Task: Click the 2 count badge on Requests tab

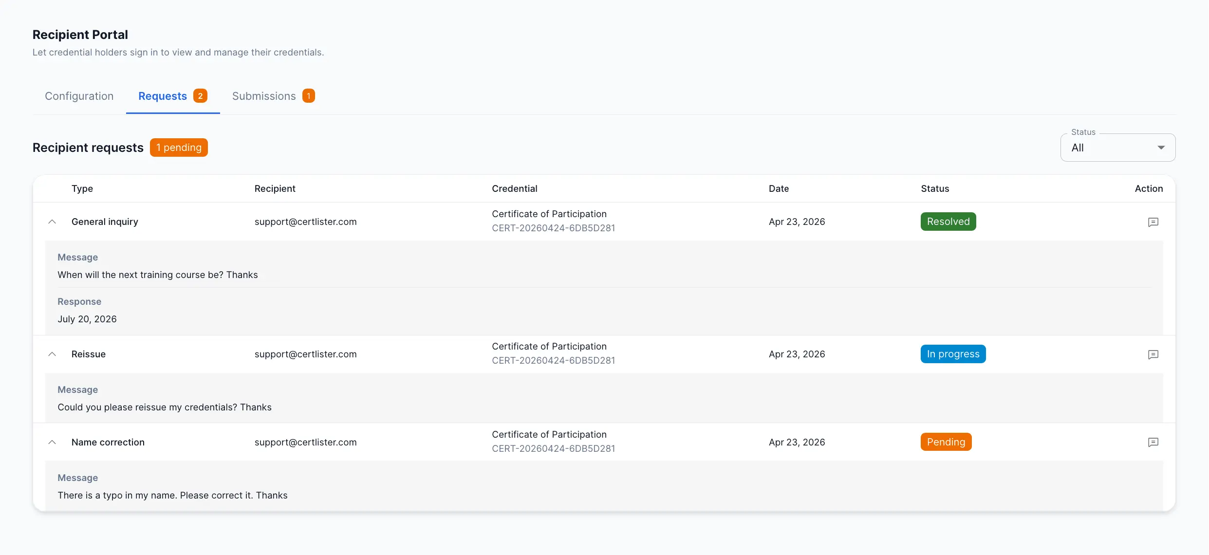Action: [200, 96]
